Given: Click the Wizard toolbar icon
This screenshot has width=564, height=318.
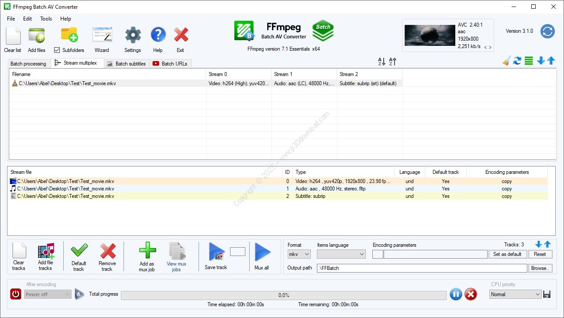Looking at the screenshot, I should 102,35.
